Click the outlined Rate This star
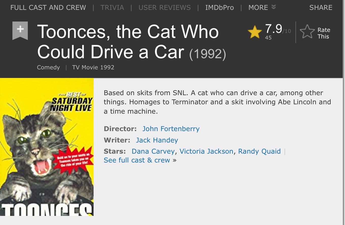 tap(307, 32)
